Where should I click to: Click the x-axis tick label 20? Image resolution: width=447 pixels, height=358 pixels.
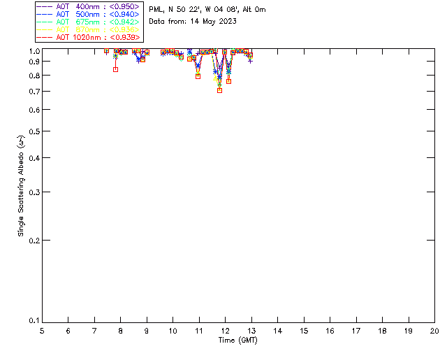[434, 331]
